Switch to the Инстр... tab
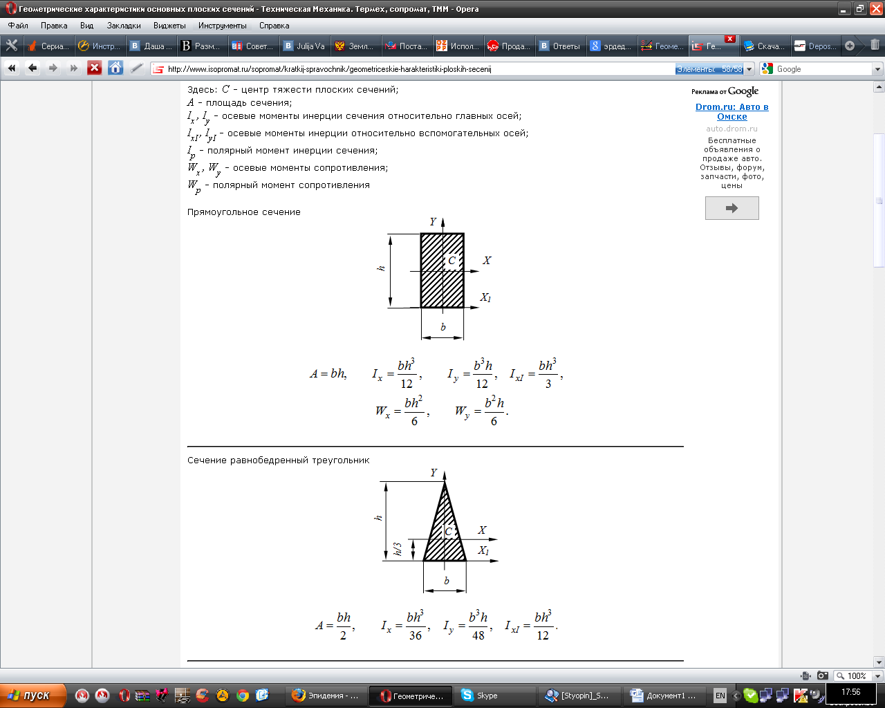The image size is (885, 708). [99, 46]
